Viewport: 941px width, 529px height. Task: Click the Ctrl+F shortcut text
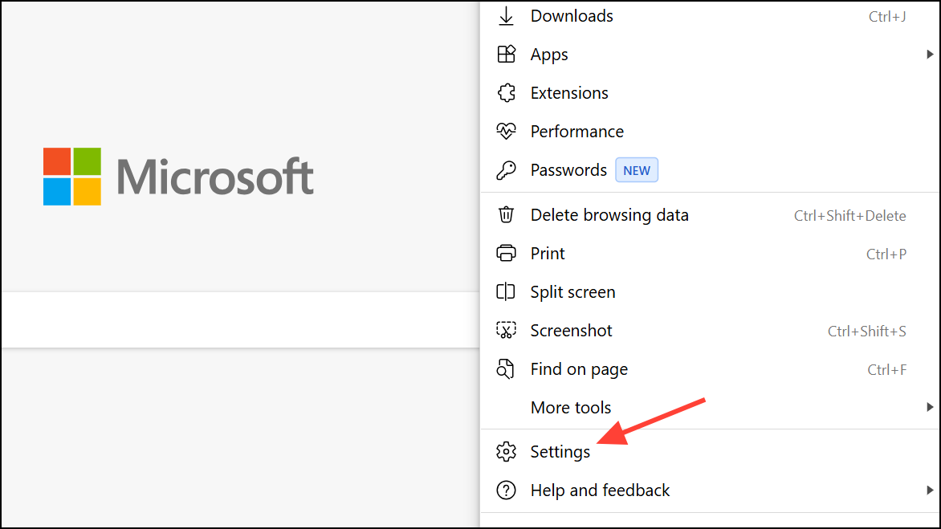[886, 370]
